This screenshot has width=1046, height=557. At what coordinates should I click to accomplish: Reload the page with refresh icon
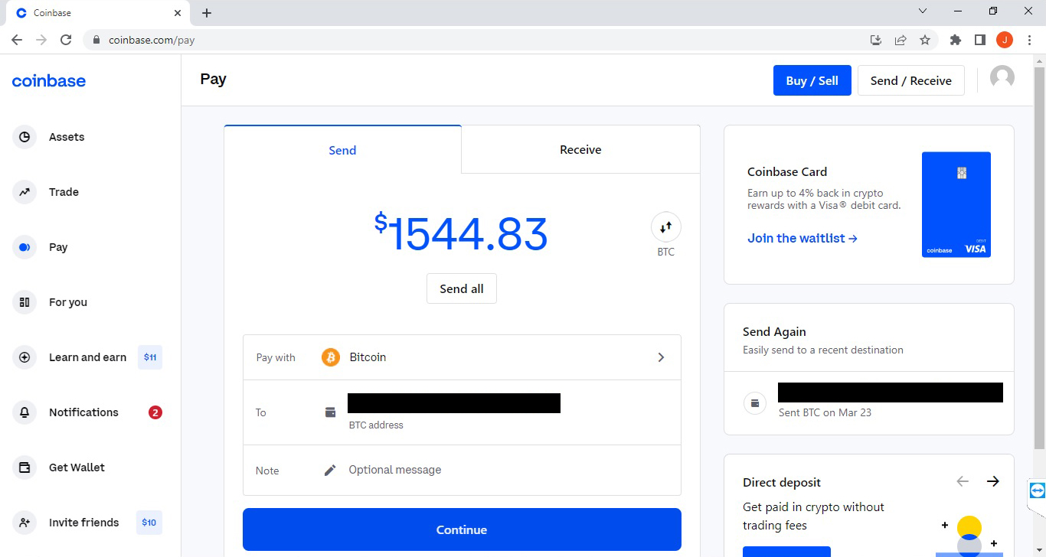click(x=66, y=40)
